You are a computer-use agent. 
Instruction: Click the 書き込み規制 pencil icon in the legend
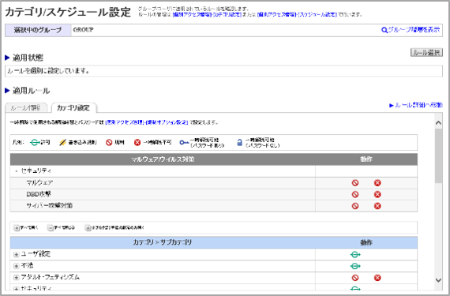(x=62, y=142)
